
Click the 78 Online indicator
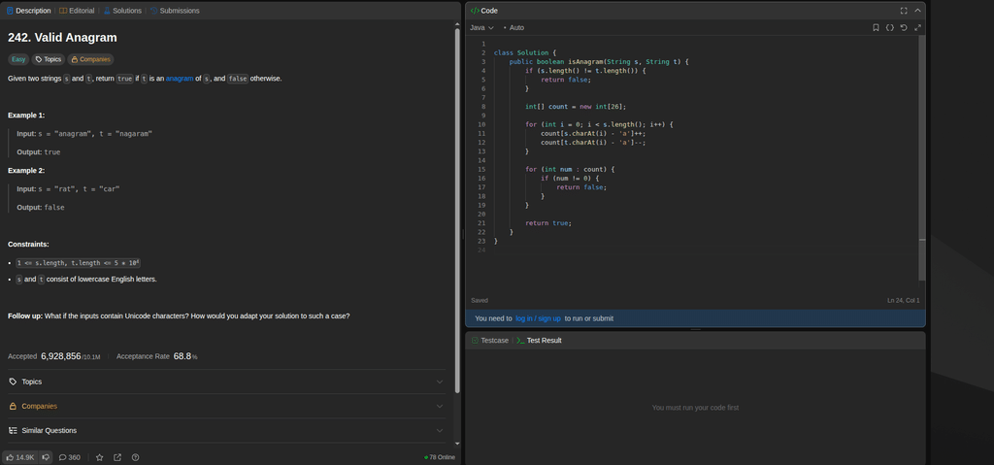440,457
